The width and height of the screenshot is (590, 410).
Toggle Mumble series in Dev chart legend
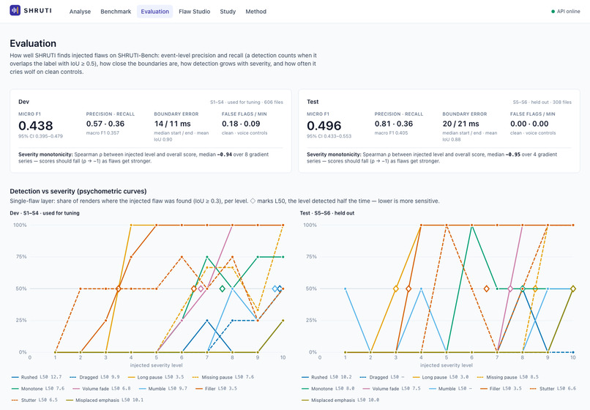(x=163, y=388)
